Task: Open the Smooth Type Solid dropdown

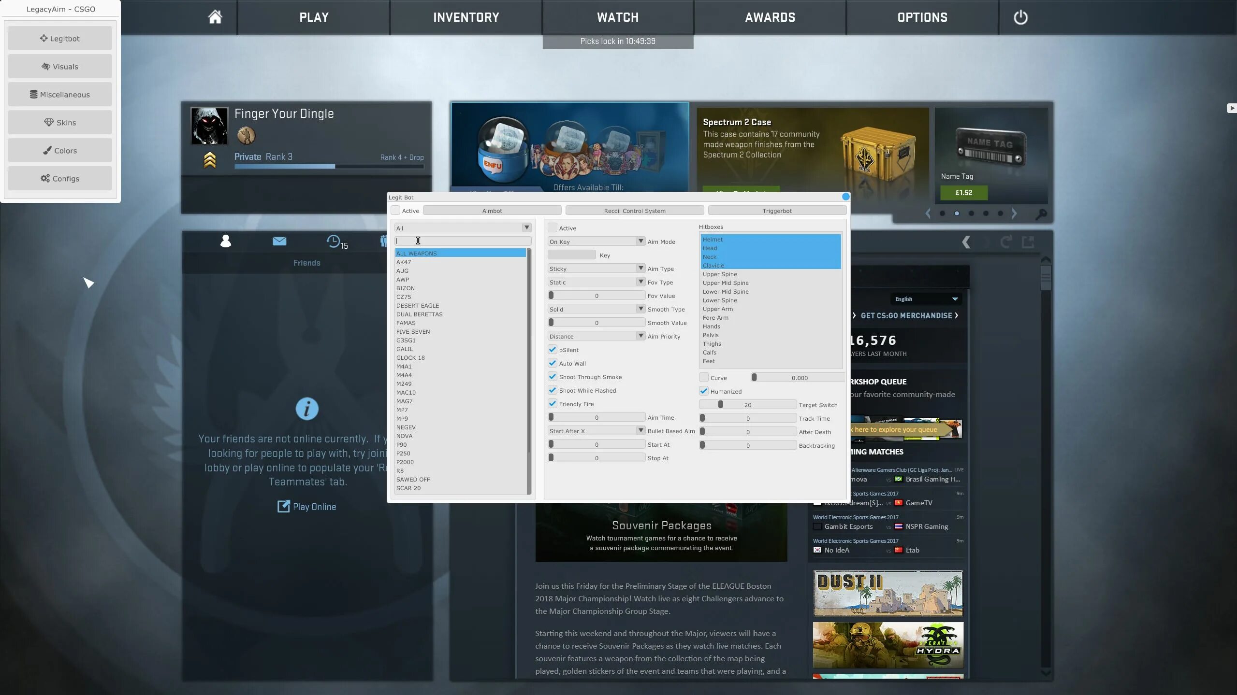Action: coord(597,309)
